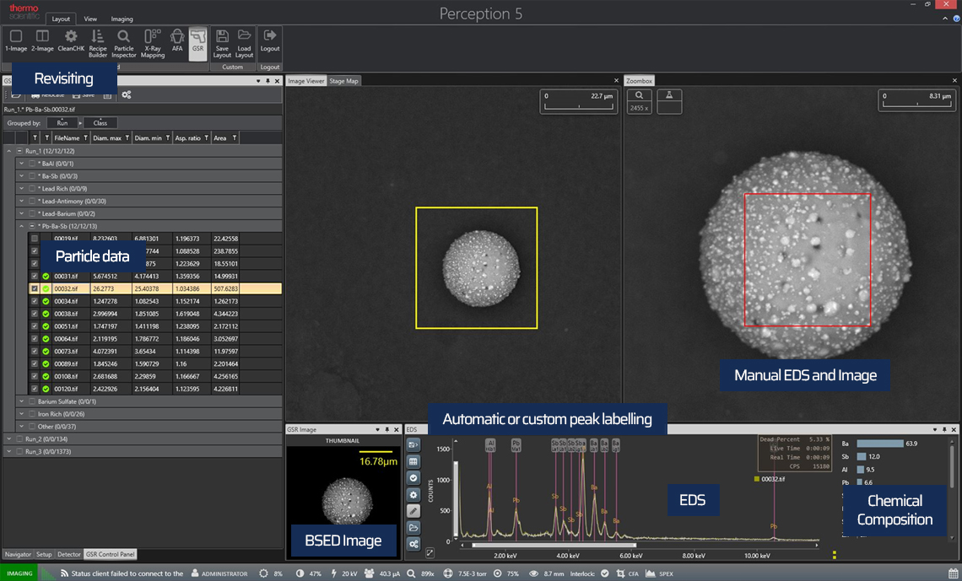Expand the Other class group
Screen dimensions: 962x581
point(21,427)
